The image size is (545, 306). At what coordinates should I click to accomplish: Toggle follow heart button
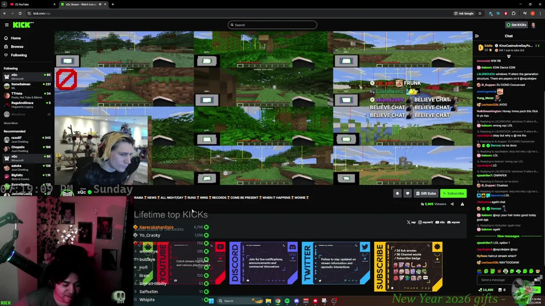point(407,193)
